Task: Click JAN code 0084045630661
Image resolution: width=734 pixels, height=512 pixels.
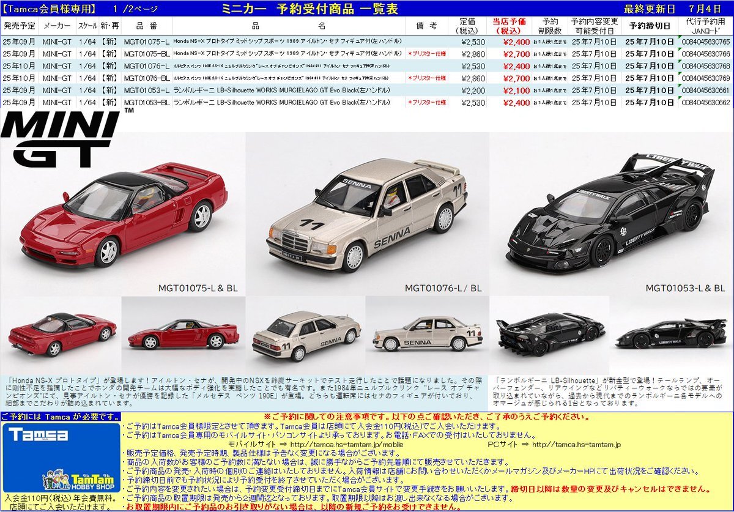Action: pyautogui.click(x=706, y=91)
